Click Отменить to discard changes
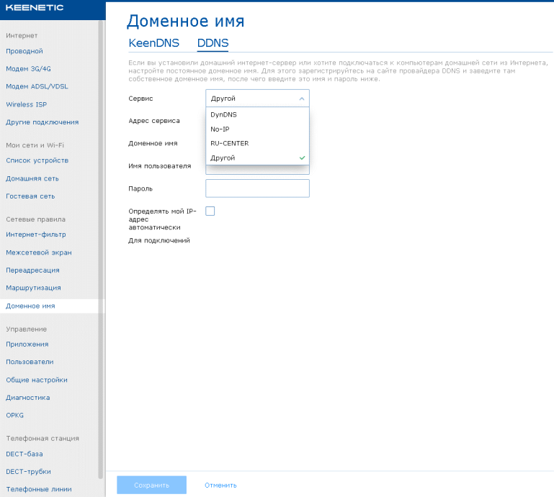Viewport: 554px width, 497px height. click(220, 485)
